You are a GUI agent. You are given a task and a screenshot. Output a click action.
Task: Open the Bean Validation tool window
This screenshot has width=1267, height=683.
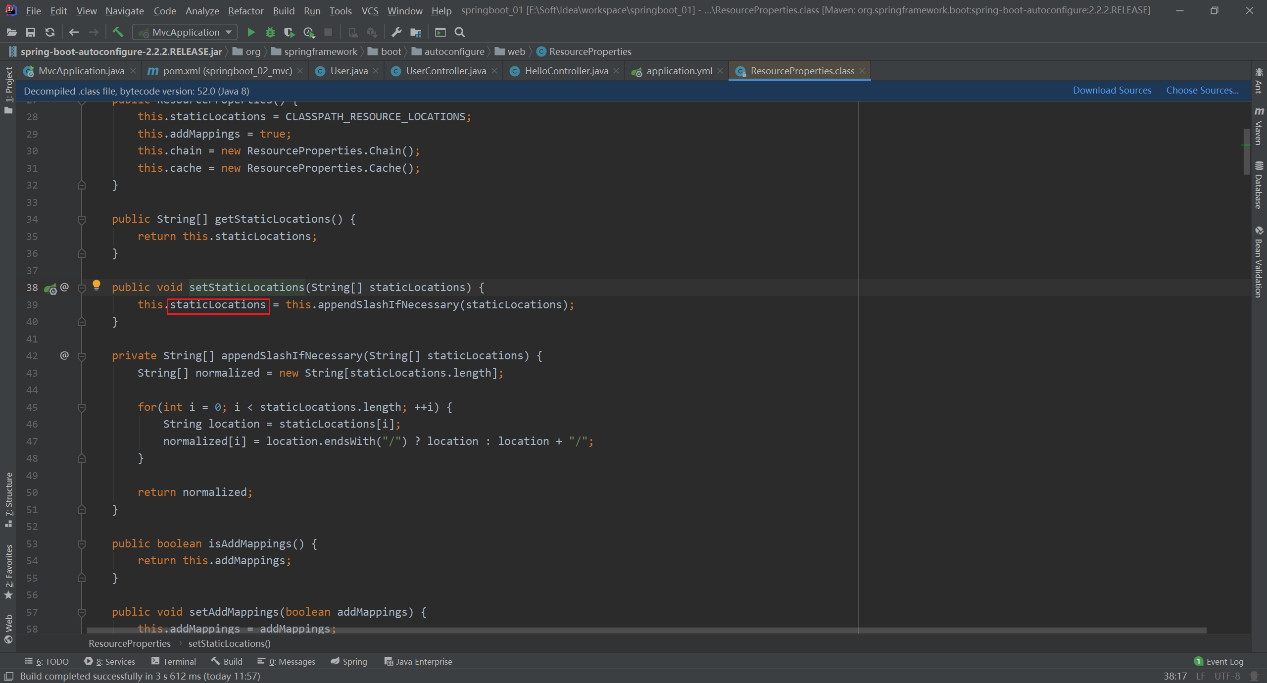tap(1259, 261)
